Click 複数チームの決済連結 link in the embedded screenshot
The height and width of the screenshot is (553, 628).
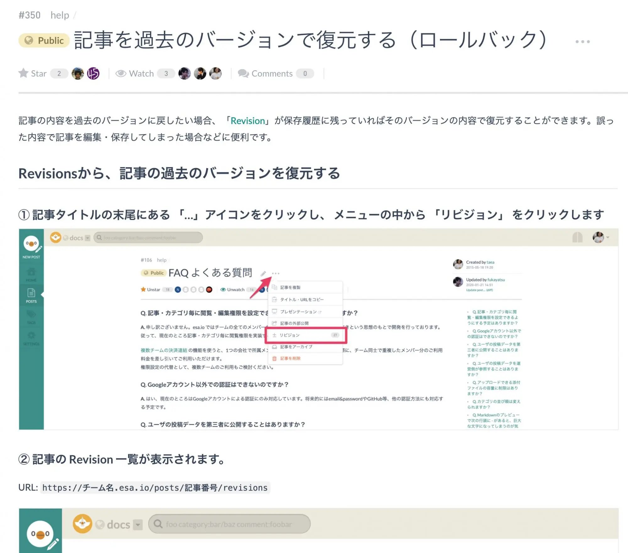pyautogui.click(x=164, y=350)
